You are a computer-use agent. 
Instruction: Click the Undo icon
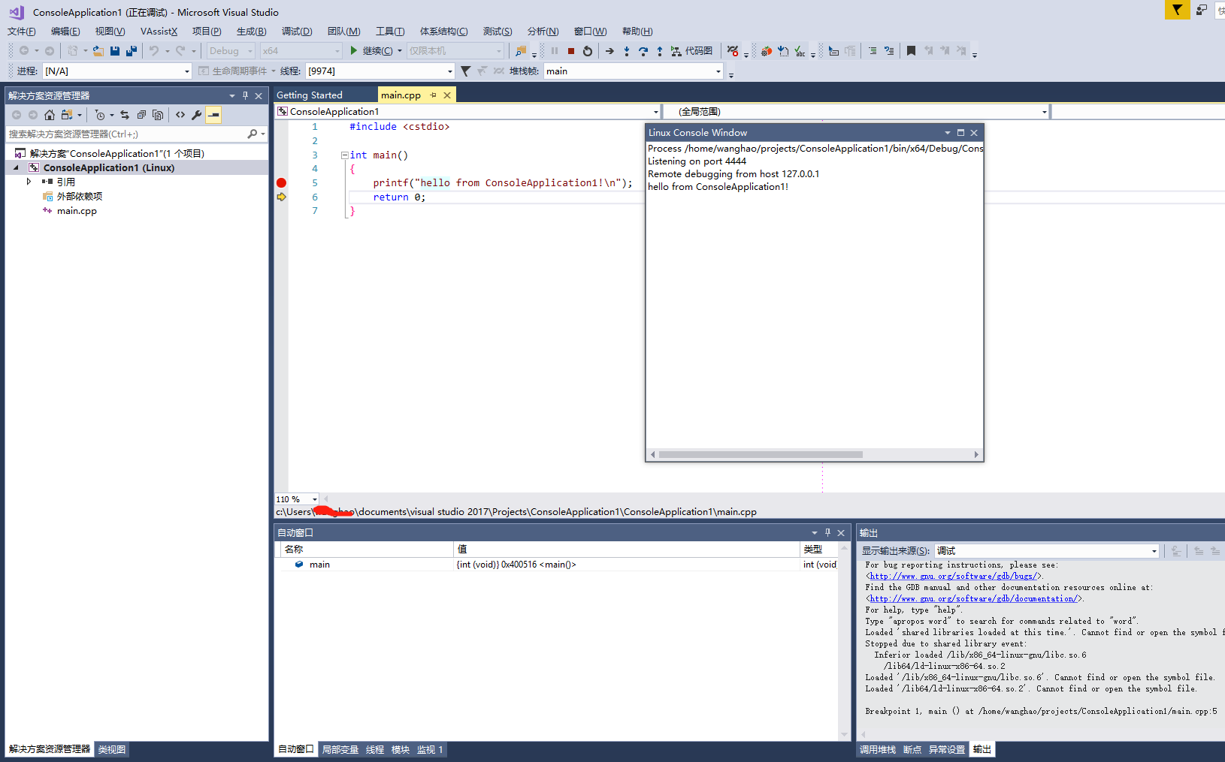pyautogui.click(x=154, y=51)
